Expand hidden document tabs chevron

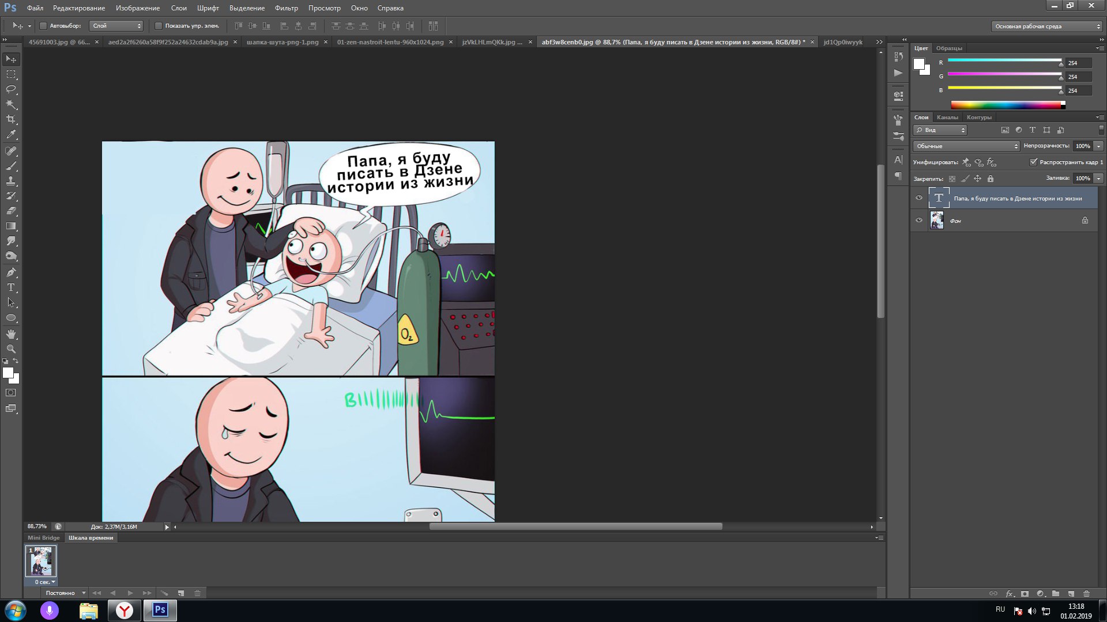(x=879, y=42)
